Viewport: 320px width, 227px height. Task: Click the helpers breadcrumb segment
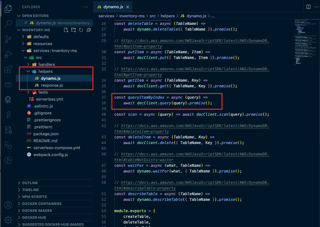pos(168,16)
